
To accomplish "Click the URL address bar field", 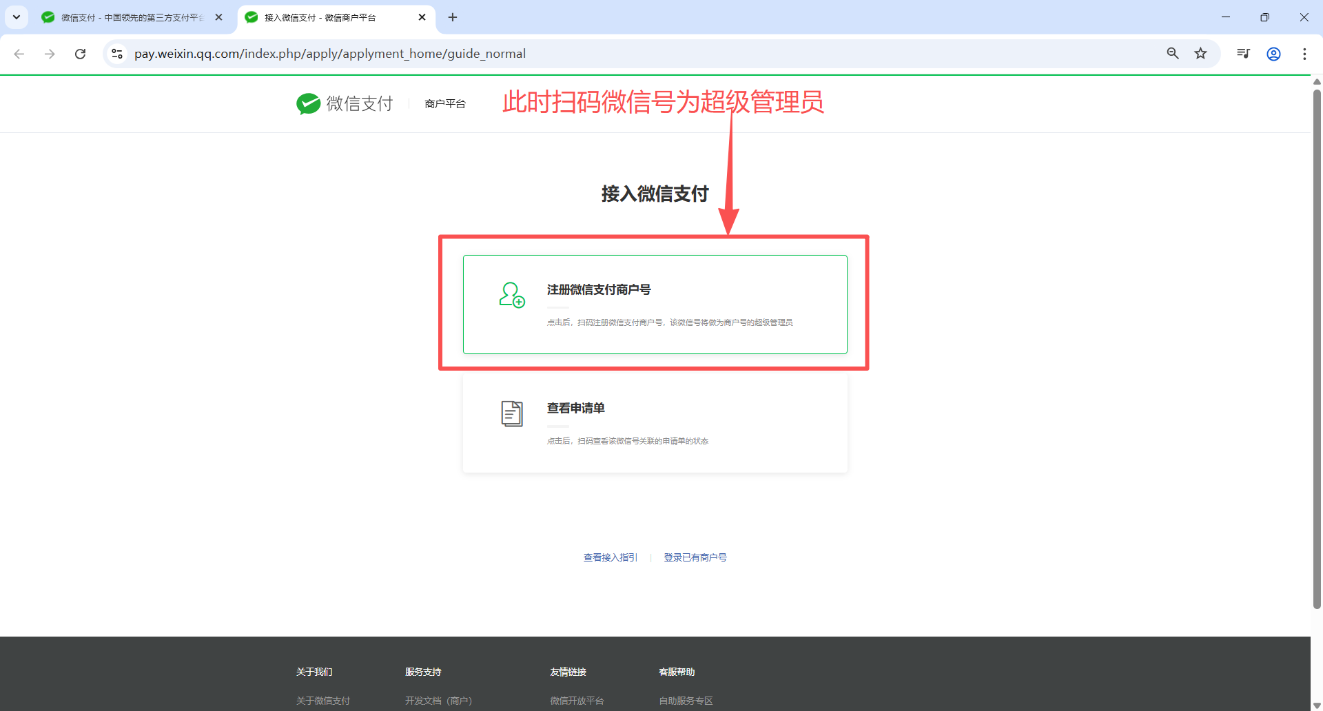I will click(620, 54).
